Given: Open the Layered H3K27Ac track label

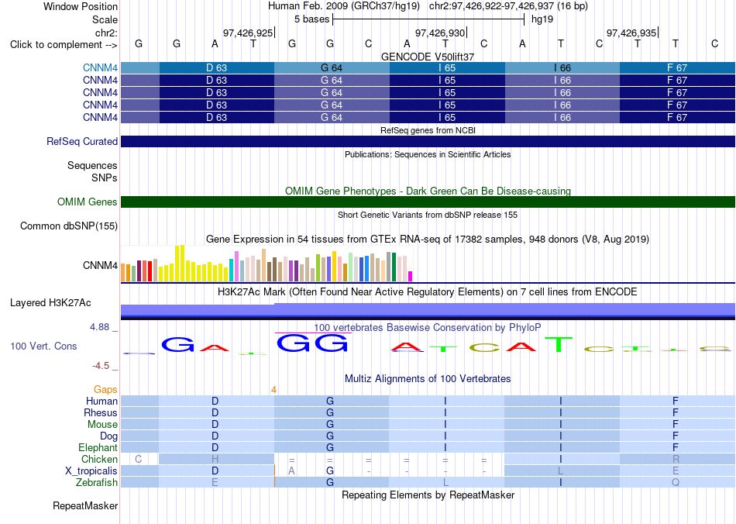Looking at the screenshot, I should pos(50,303).
